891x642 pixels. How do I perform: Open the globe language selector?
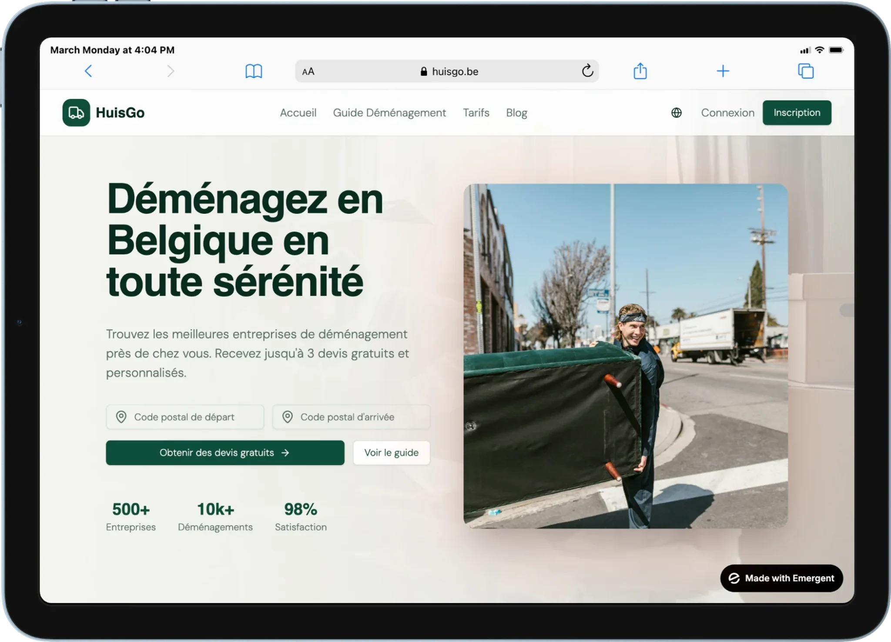[676, 113]
